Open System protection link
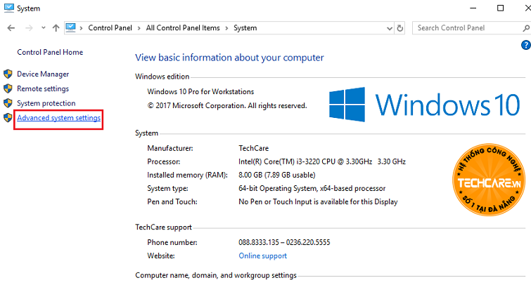The image size is (531, 285). (46, 103)
